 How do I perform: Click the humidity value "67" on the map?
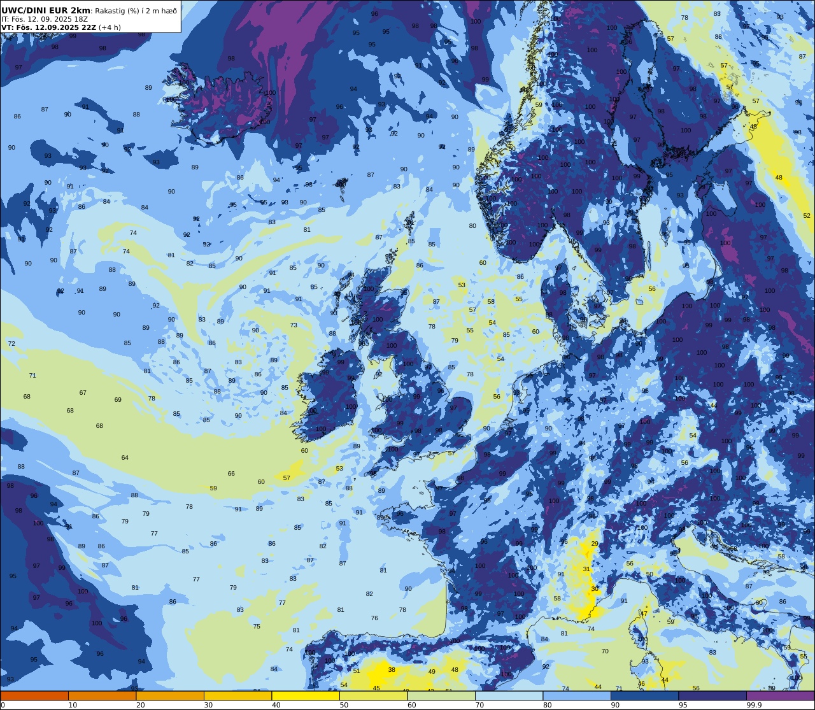83,393
